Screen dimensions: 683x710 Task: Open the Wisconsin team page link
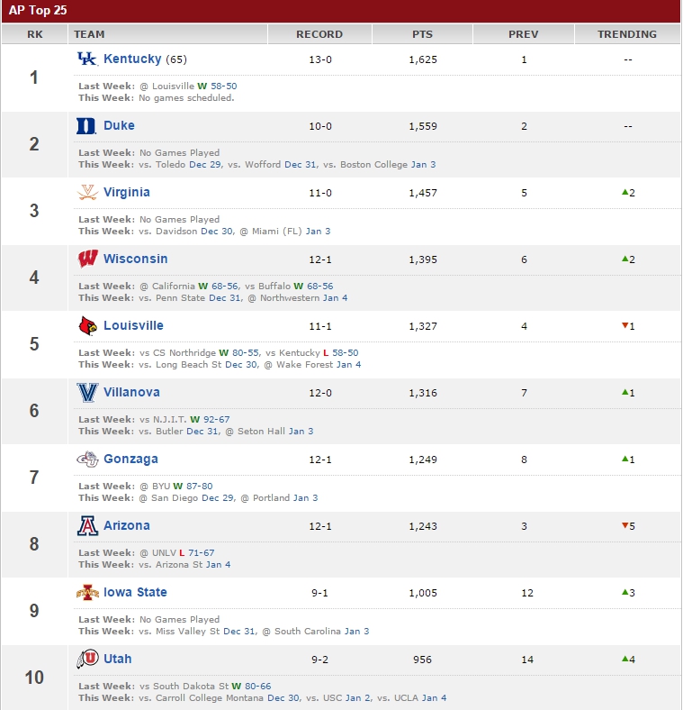coord(136,259)
